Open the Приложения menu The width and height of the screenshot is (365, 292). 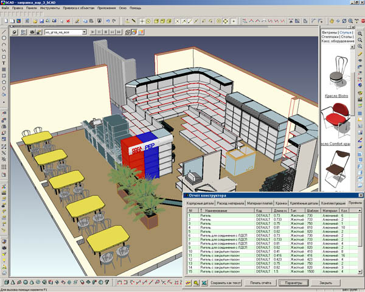tap(106, 8)
